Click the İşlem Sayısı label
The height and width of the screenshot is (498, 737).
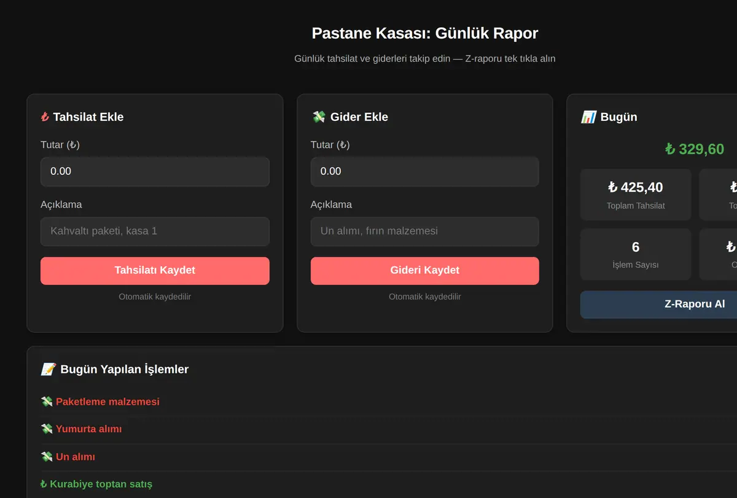(636, 265)
